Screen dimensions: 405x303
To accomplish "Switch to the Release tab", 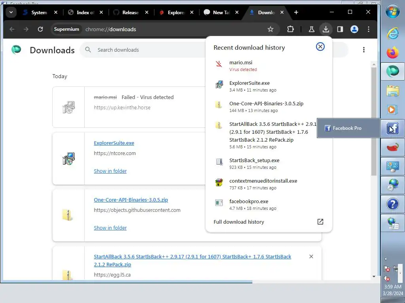I will 131,12.
